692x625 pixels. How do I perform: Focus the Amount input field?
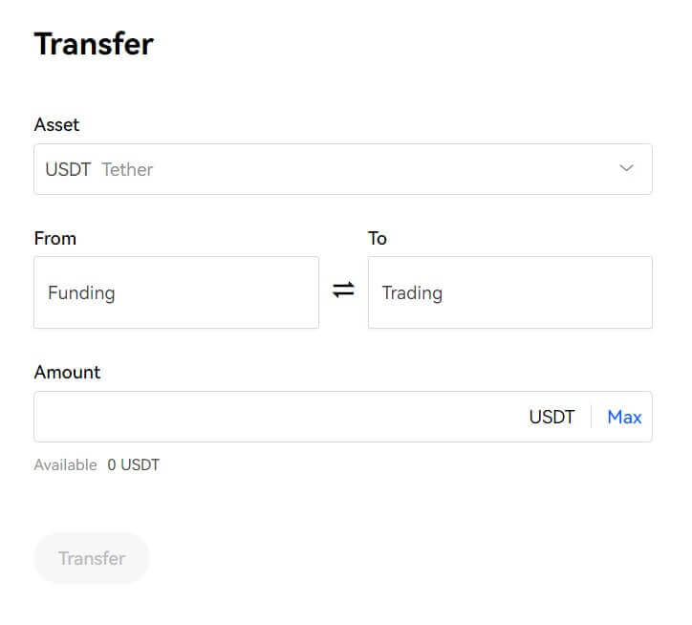pyautogui.click(x=277, y=417)
